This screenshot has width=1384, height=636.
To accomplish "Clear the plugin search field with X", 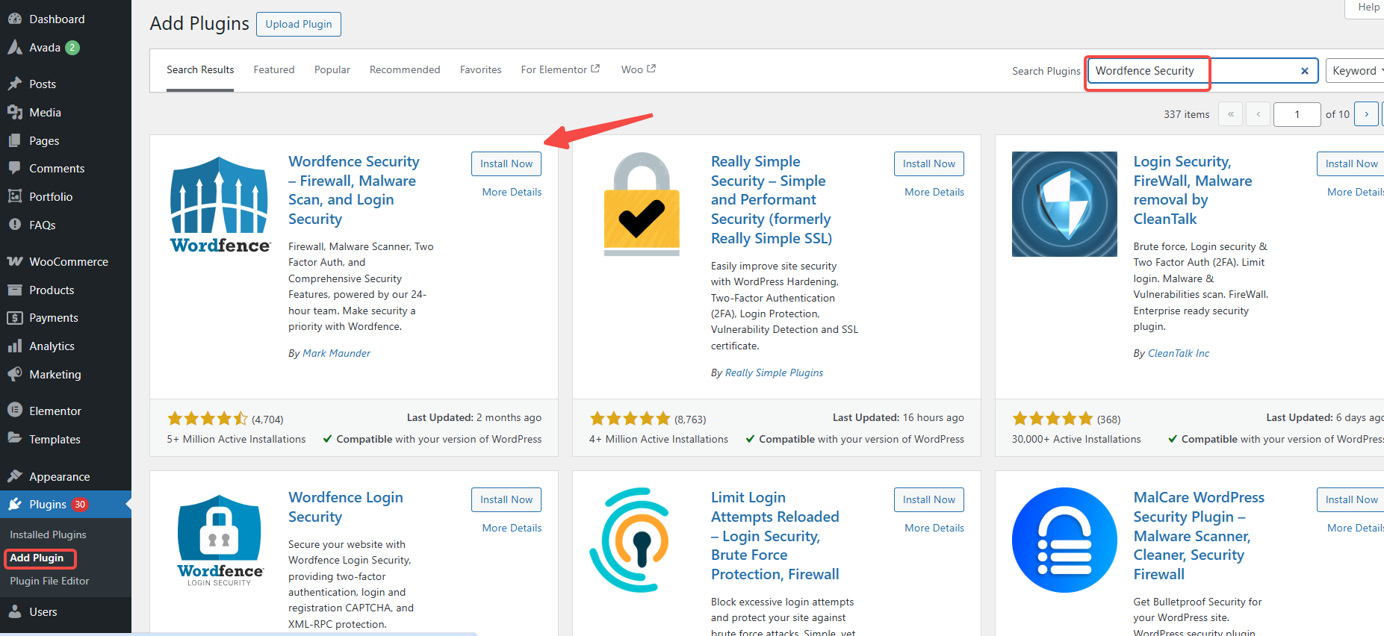I will click(1304, 71).
